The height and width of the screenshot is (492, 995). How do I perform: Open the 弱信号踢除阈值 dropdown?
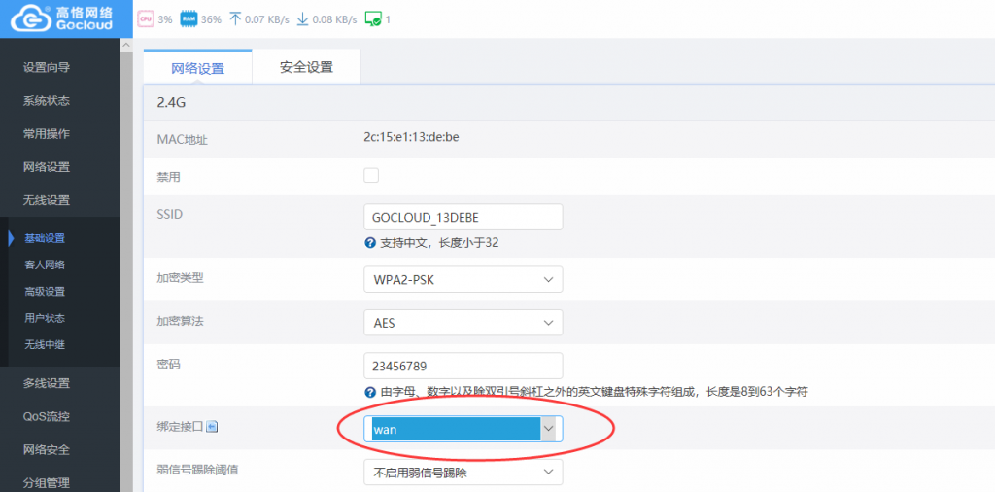(x=463, y=472)
